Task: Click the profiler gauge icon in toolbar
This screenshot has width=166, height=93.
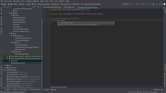Action: (142, 4)
